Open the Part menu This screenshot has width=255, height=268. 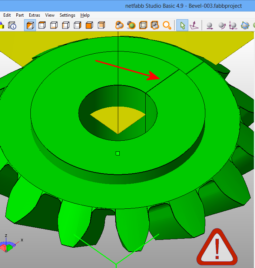point(20,15)
